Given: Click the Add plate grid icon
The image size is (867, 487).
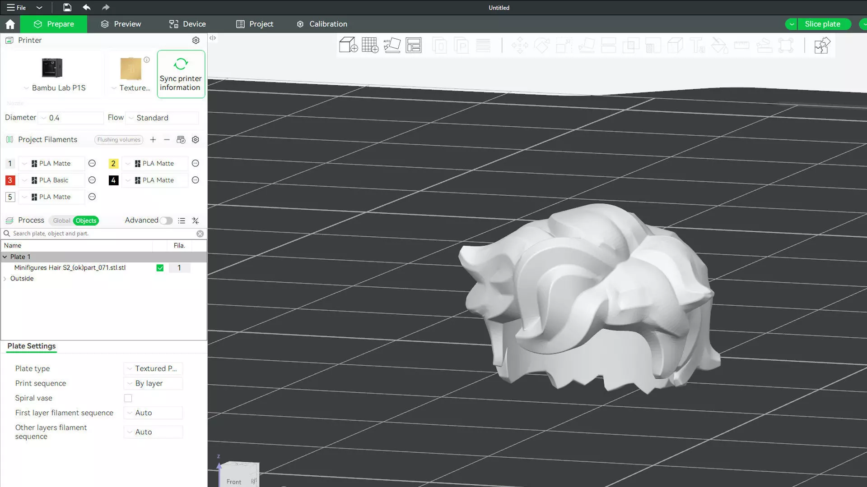Looking at the screenshot, I should tap(370, 45).
